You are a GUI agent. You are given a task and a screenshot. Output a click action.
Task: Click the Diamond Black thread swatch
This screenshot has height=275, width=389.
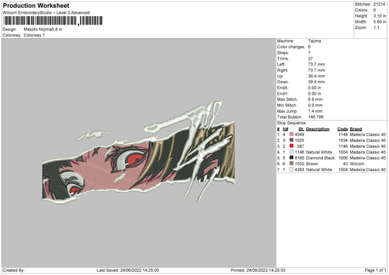pos(292,158)
